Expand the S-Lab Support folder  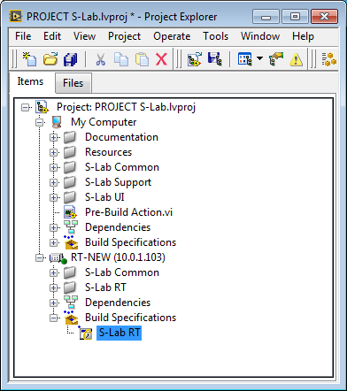coord(54,182)
